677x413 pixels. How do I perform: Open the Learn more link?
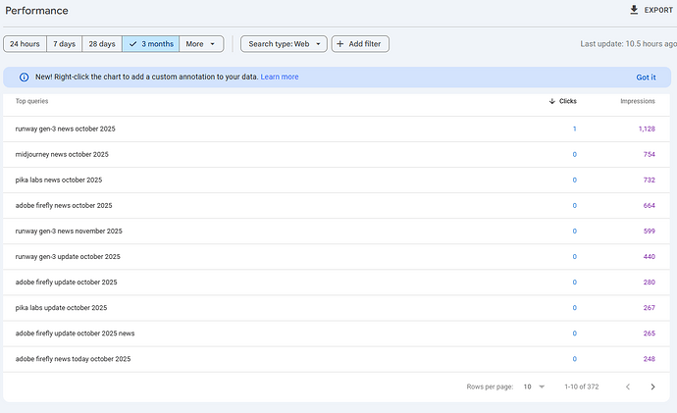click(x=280, y=77)
